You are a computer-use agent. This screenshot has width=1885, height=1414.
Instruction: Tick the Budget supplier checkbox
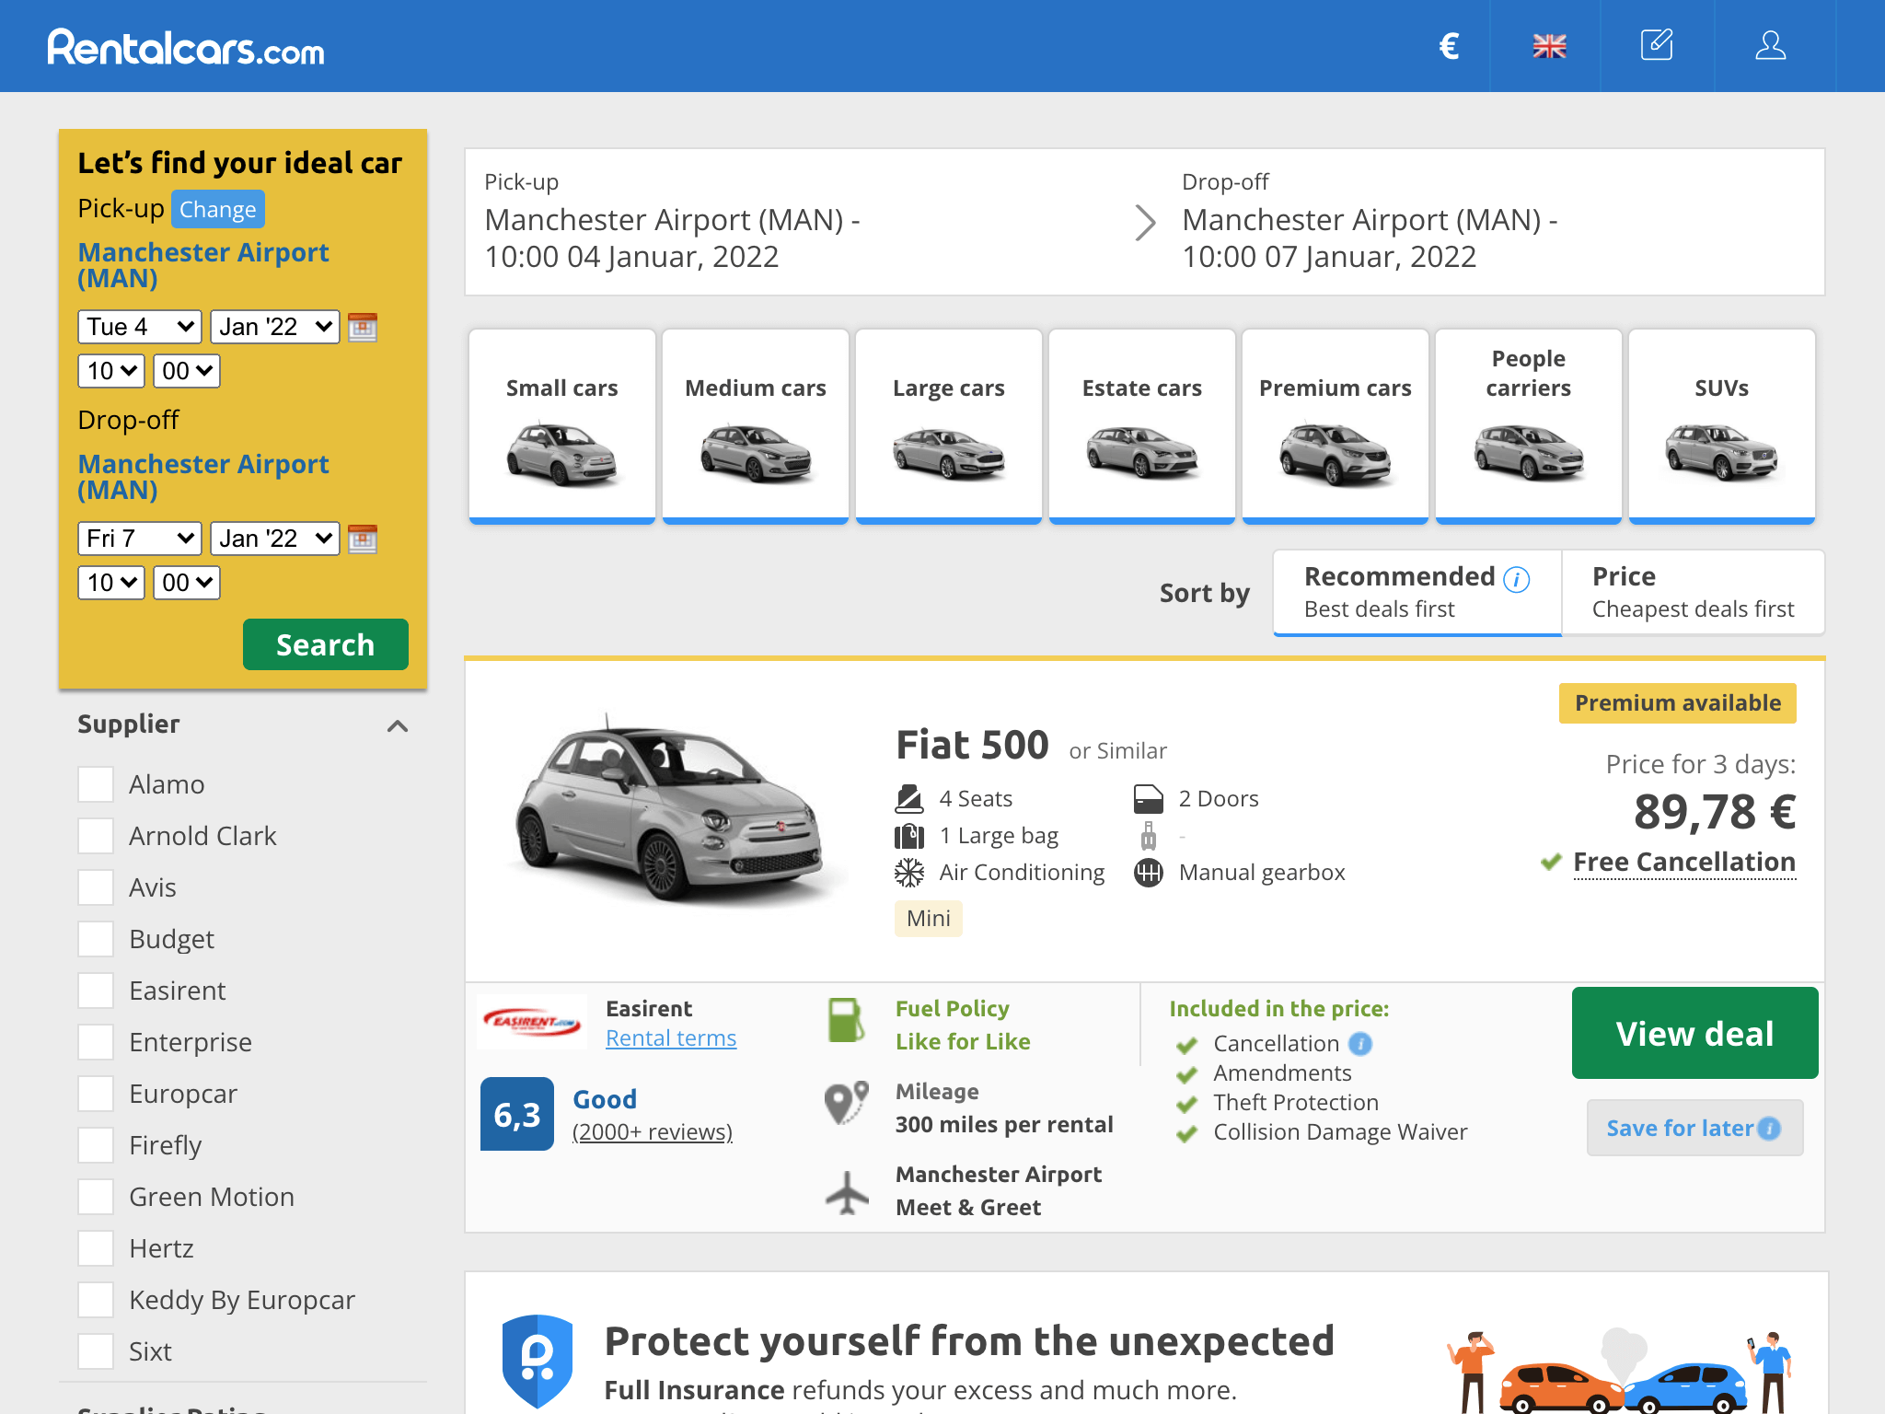96,939
